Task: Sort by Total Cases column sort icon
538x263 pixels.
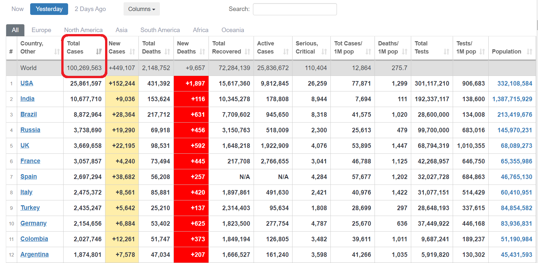Action: pos(99,52)
